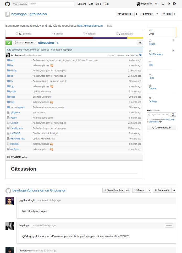Click the beydogan owner link in breadcrumb
The image size is (182, 253).
pos(19,14)
